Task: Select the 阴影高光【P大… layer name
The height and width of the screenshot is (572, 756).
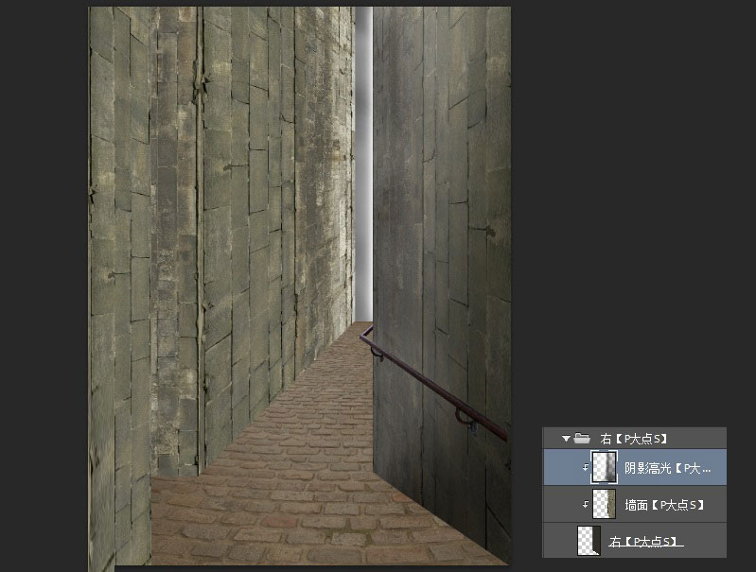Action: pyautogui.click(x=668, y=468)
